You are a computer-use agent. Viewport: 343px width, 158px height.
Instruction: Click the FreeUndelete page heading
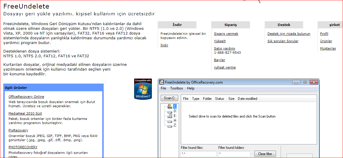tap(26, 6)
